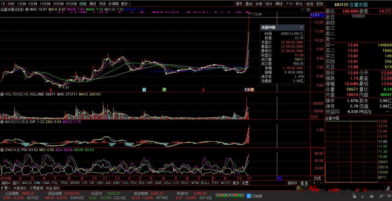
Task: Close the 合富中国 data popup
Action: [x=301, y=27]
